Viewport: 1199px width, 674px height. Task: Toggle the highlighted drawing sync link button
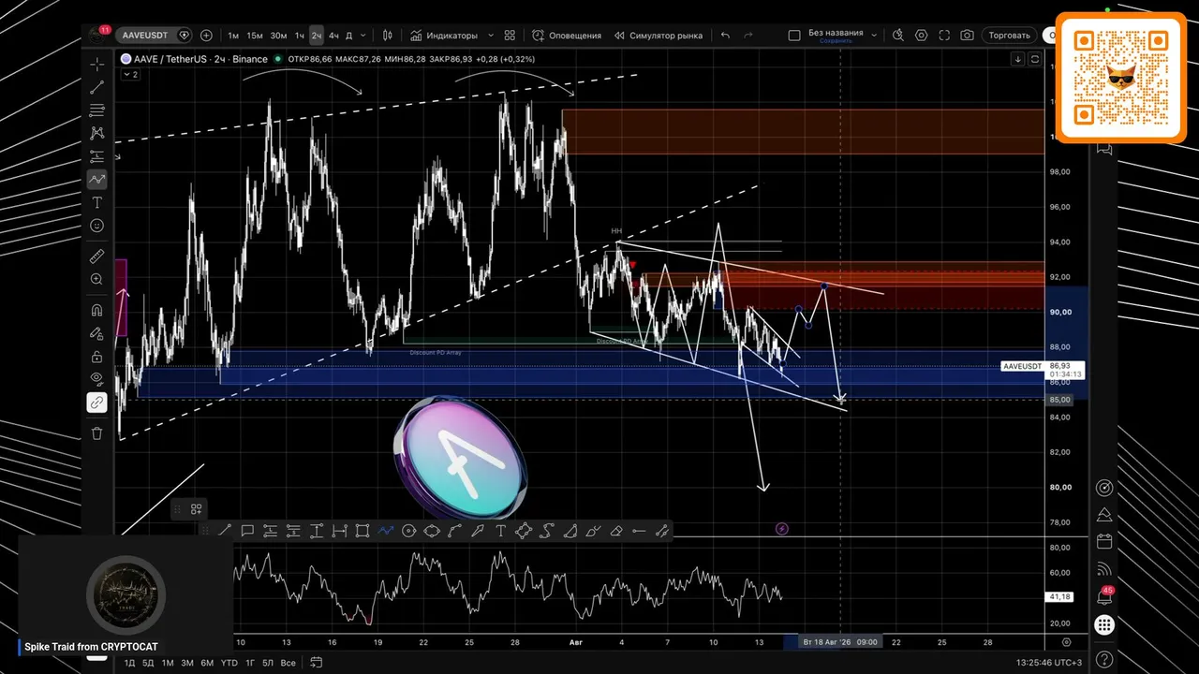(97, 403)
